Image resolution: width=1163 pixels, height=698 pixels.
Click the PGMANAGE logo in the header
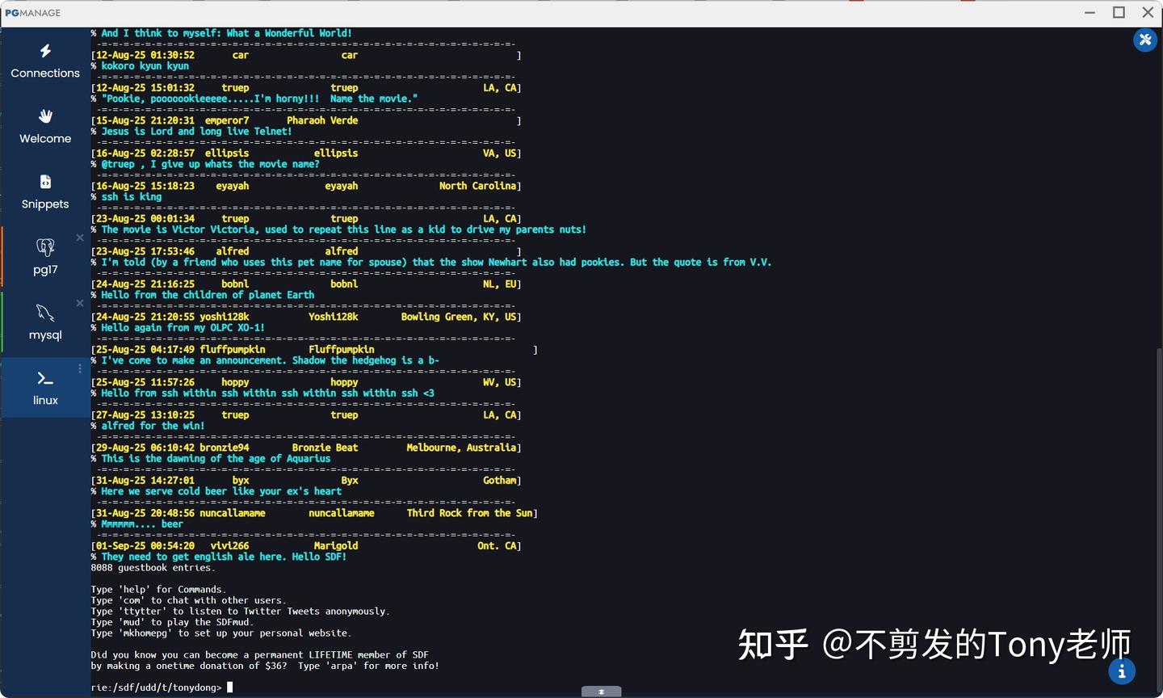33,12
